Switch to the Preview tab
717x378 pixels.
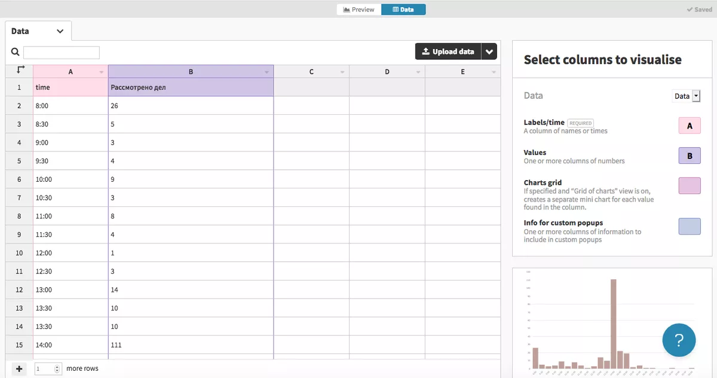[x=359, y=10]
